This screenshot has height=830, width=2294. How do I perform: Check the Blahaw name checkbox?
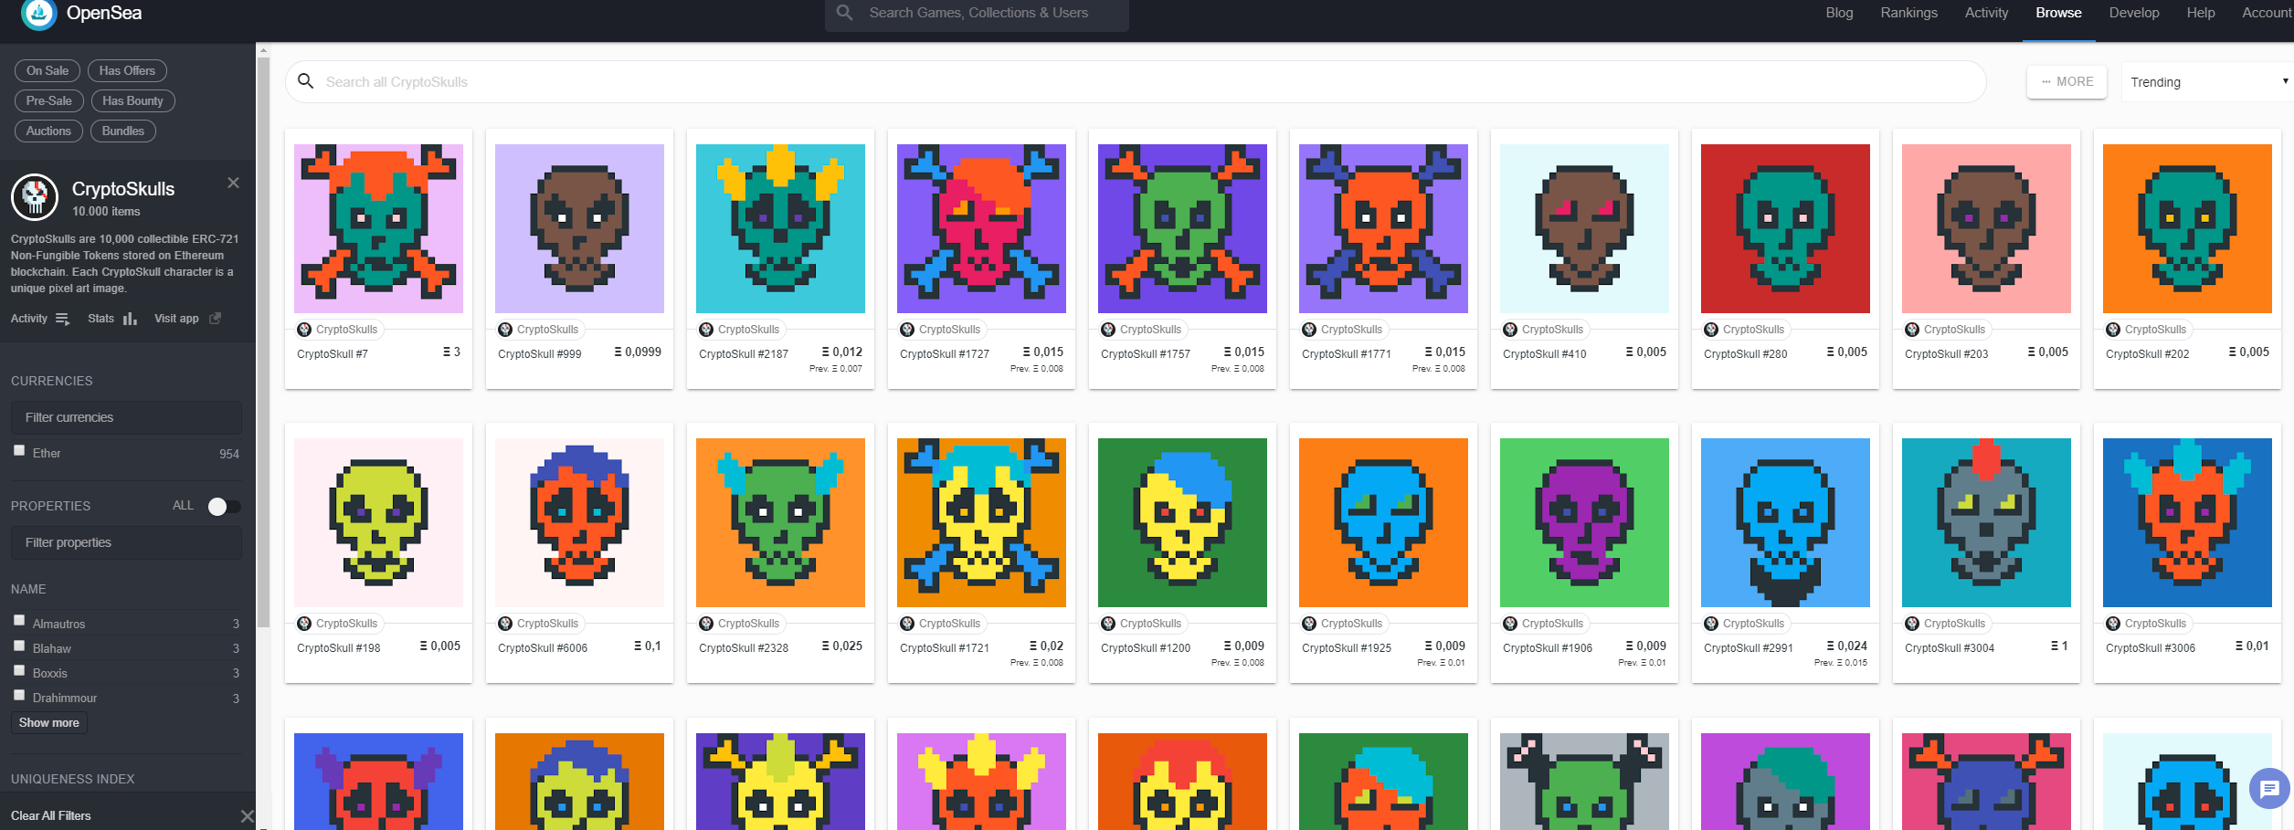(x=19, y=646)
